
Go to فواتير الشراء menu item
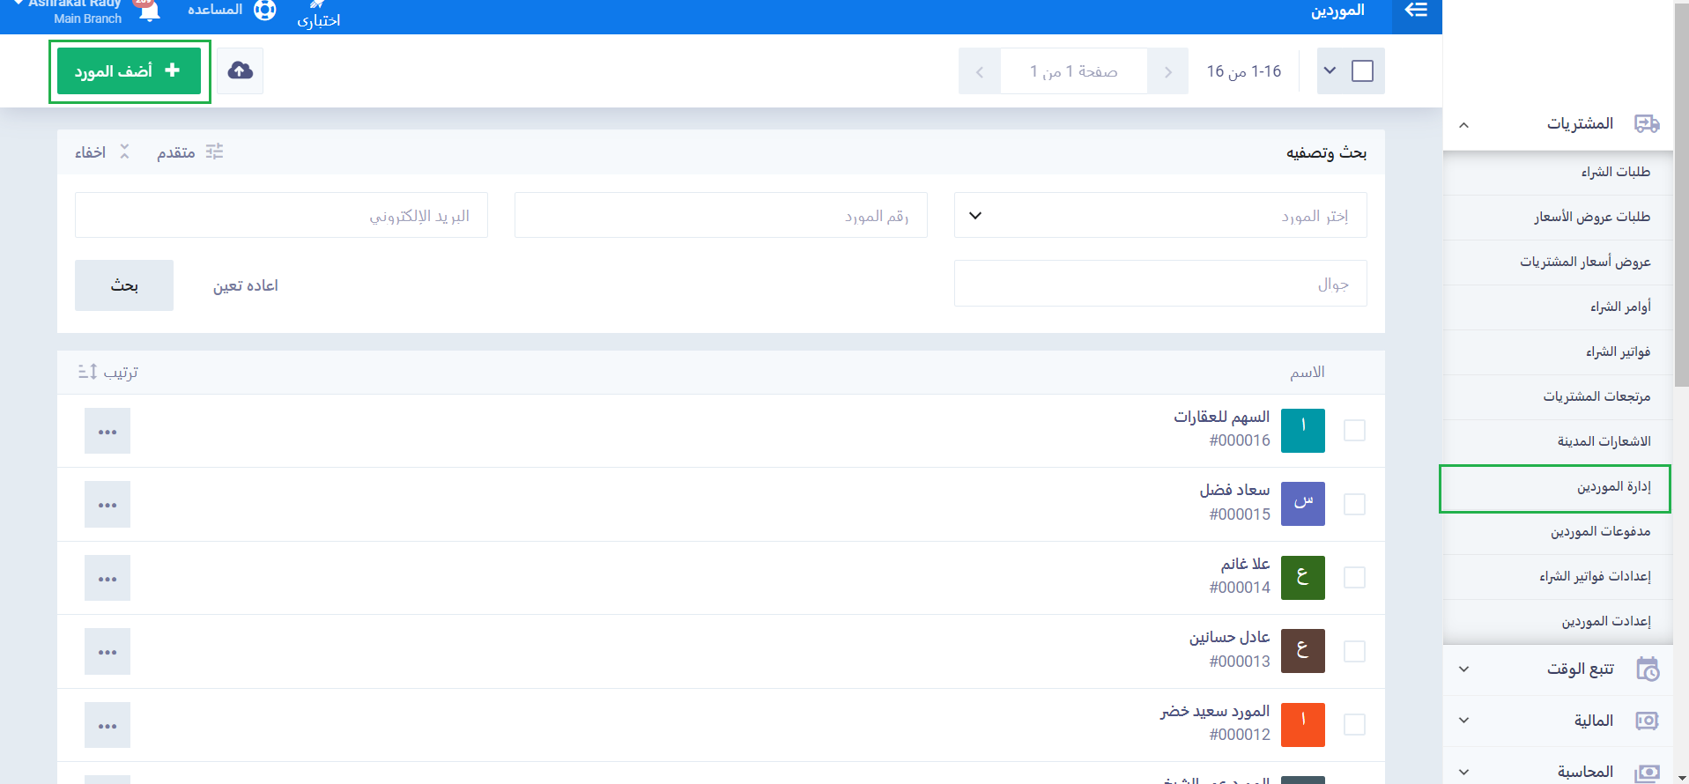[x=1618, y=351]
